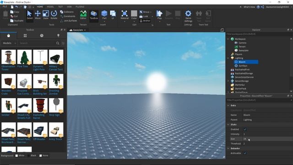Activate the Rotate tool

coord(54,15)
